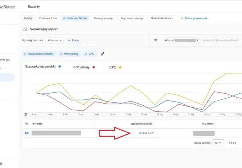Click the Niezapisany raport title
Viewport: 242px width, 168px height.
pos(43,29)
